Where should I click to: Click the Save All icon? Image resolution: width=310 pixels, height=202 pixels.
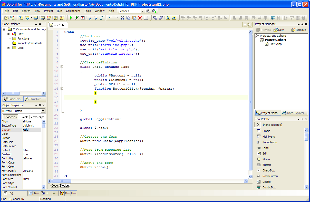(x=43, y=18)
